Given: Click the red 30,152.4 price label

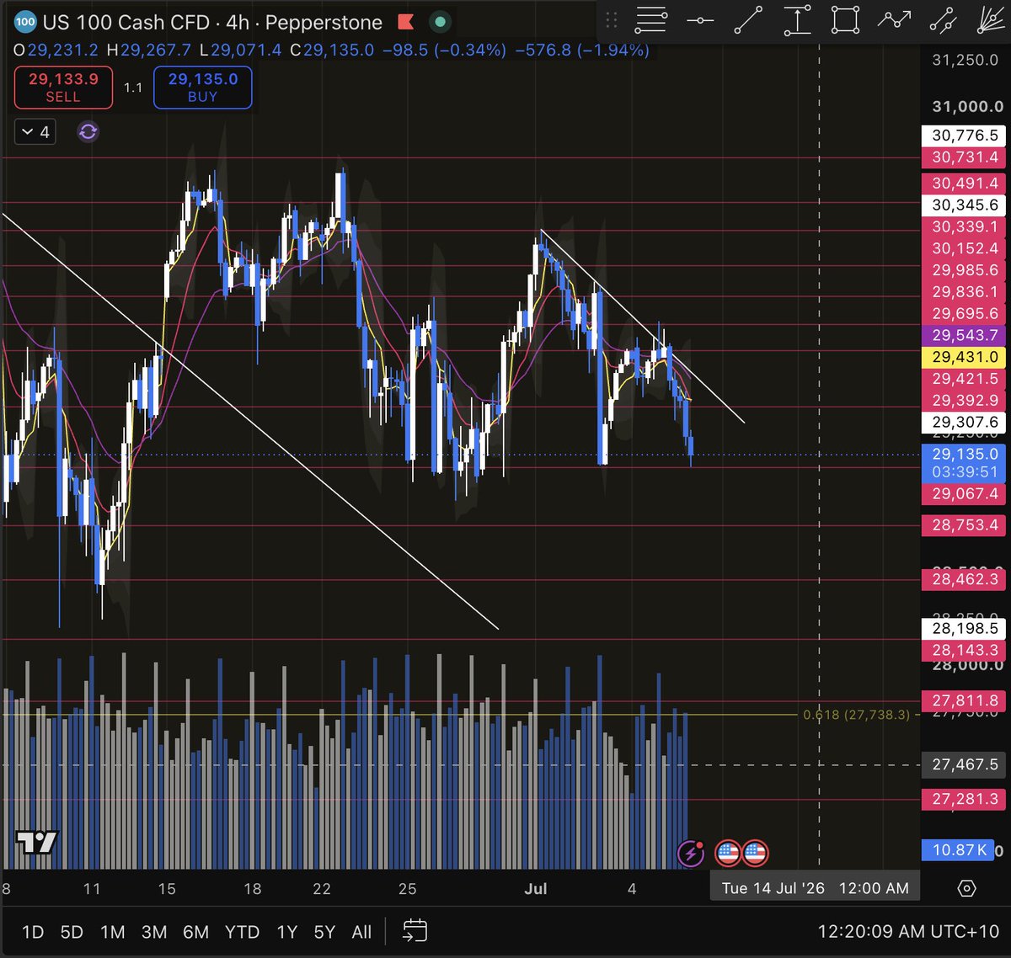Looking at the screenshot, I should (965, 248).
